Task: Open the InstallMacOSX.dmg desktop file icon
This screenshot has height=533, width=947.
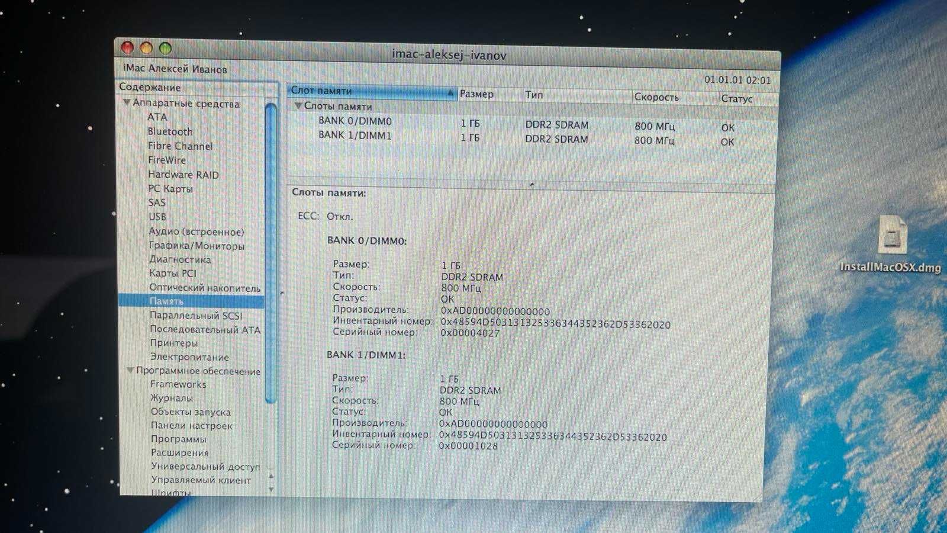Action: 893,235
